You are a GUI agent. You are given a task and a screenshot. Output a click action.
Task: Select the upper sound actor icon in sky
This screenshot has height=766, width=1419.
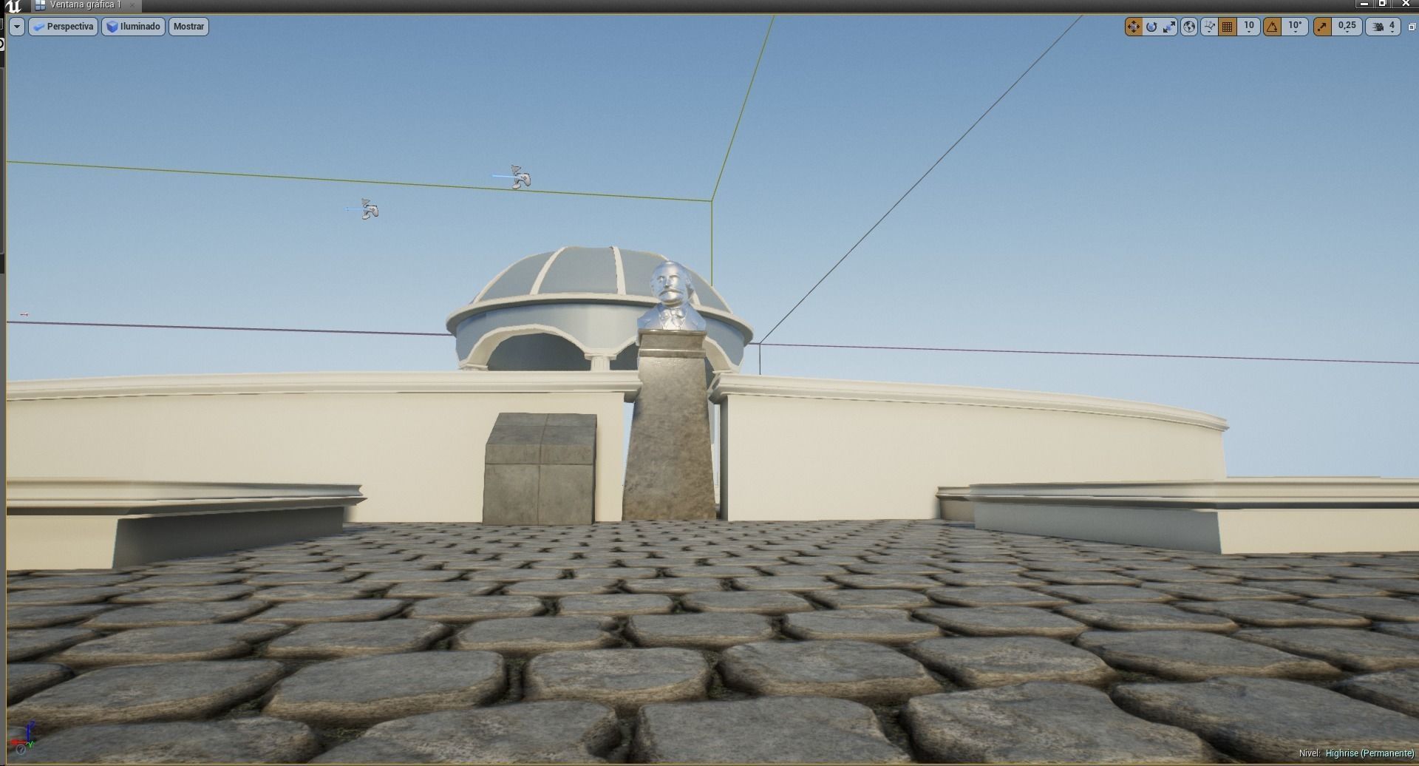pyautogui.click(x=520, y=177)
